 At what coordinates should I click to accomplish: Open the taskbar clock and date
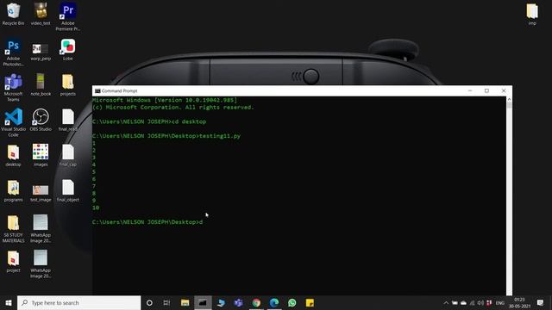[x=519, y=302]
